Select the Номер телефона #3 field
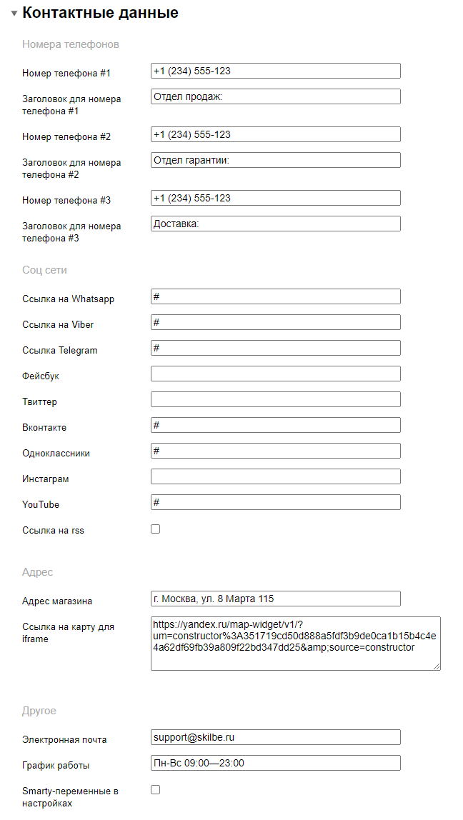The height and width of the screenshot is (820, 463). pos(275,198)
